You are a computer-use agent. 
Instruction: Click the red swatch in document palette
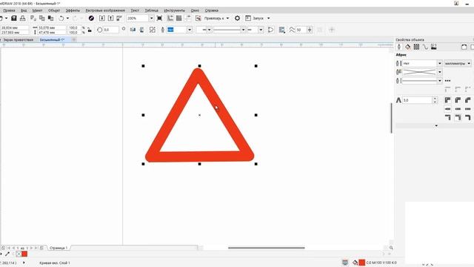click(24, 254)
